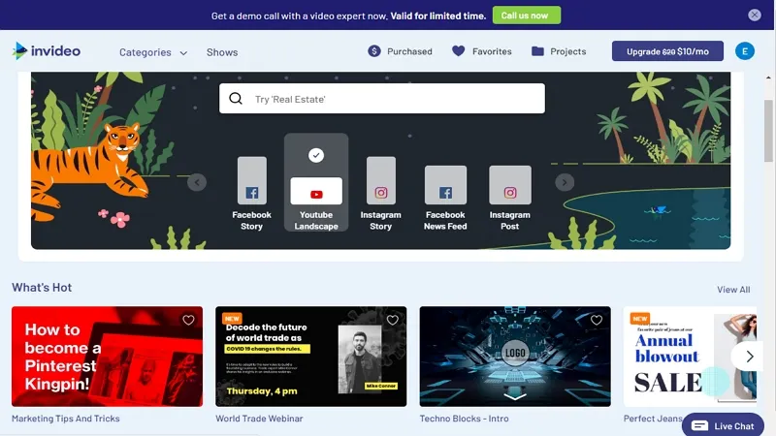Deselect the checked Youtube Landscape format
The width and height of the screenshot is (776, 436).
click(x=316, y=182)
